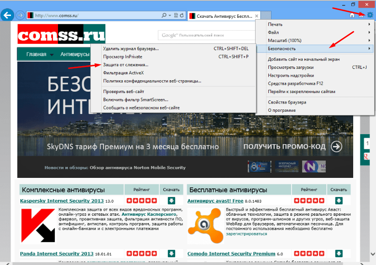Click the circular arrow on SkyDNS banner

(x=336, y=146)
